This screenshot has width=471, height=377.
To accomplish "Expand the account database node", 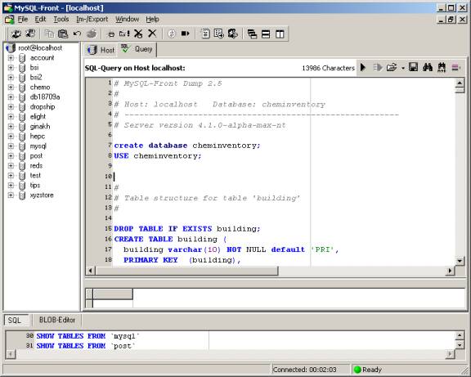I will click(x=11, y=58).
